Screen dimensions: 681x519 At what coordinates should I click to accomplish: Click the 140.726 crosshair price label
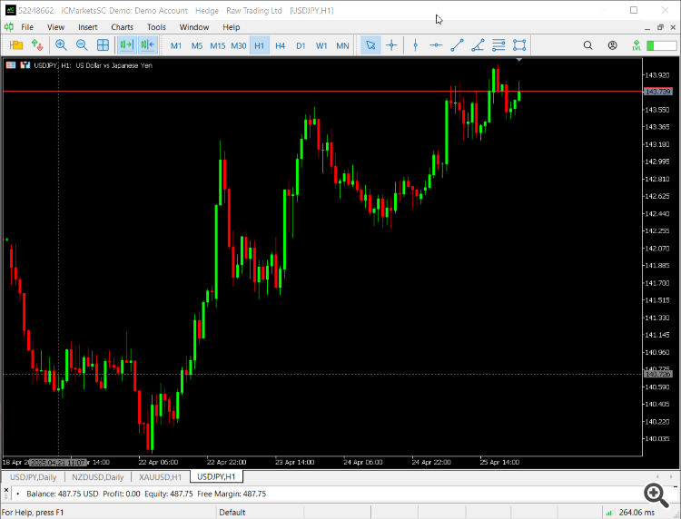pos(658,374)
